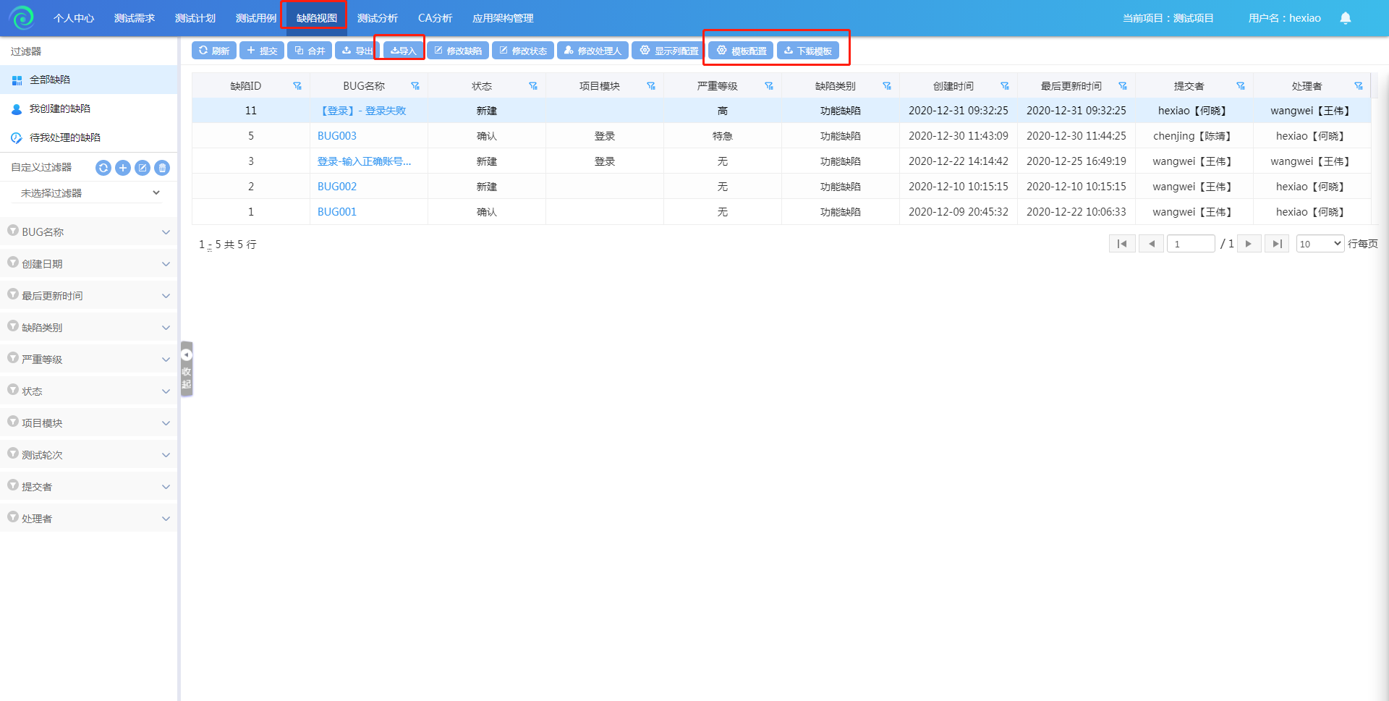
Task: Open the rows-per-page dropdown showing 10
Action: coord(1320,244)
